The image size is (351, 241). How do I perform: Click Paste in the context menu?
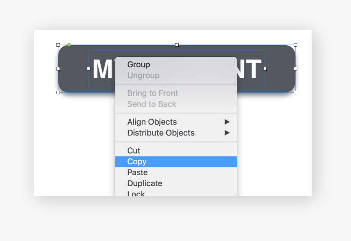click(137, 172)
